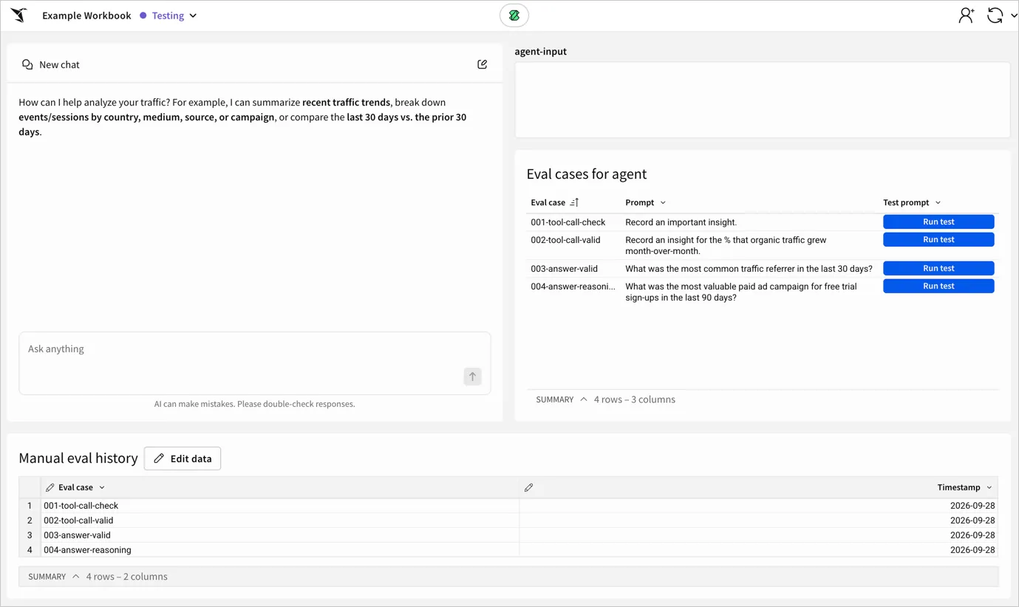Open the Timestamp column menu chevron
Image resolution: width=1019 pixels, height=607 pixels.
989,487
